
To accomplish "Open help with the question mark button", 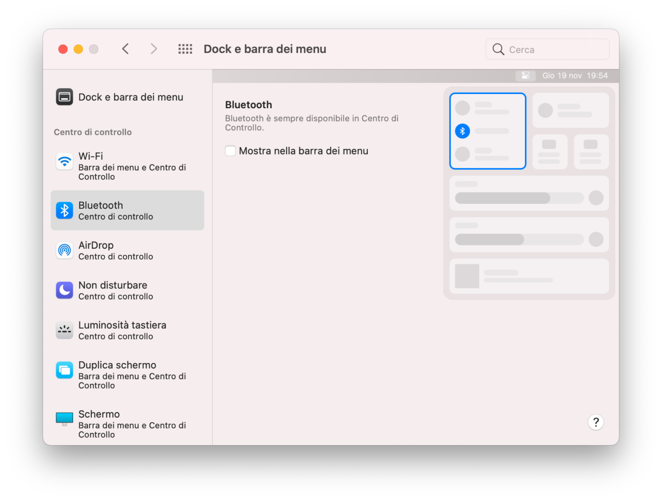I will (x=596, y=422).
